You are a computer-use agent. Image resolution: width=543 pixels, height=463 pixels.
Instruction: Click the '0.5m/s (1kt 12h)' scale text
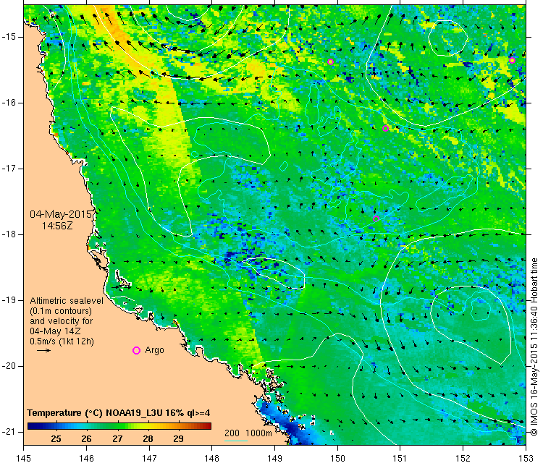[62, 341]
